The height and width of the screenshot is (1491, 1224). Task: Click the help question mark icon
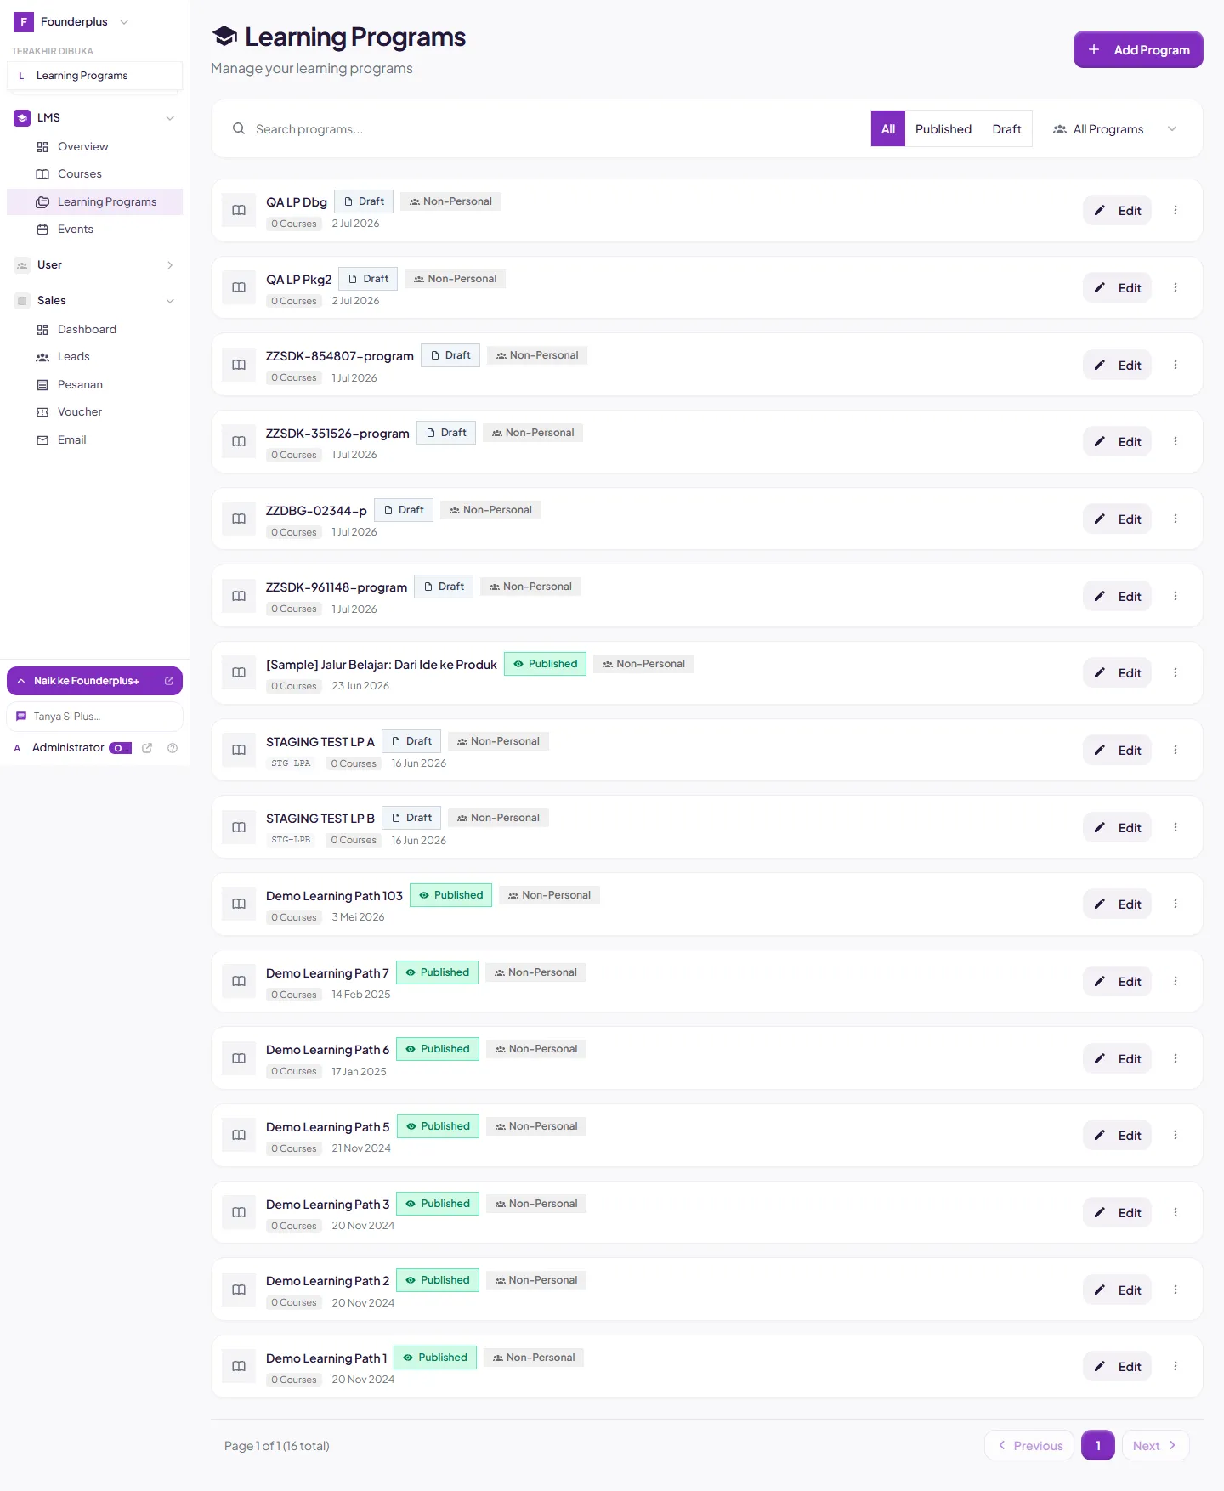coord(173,748)
